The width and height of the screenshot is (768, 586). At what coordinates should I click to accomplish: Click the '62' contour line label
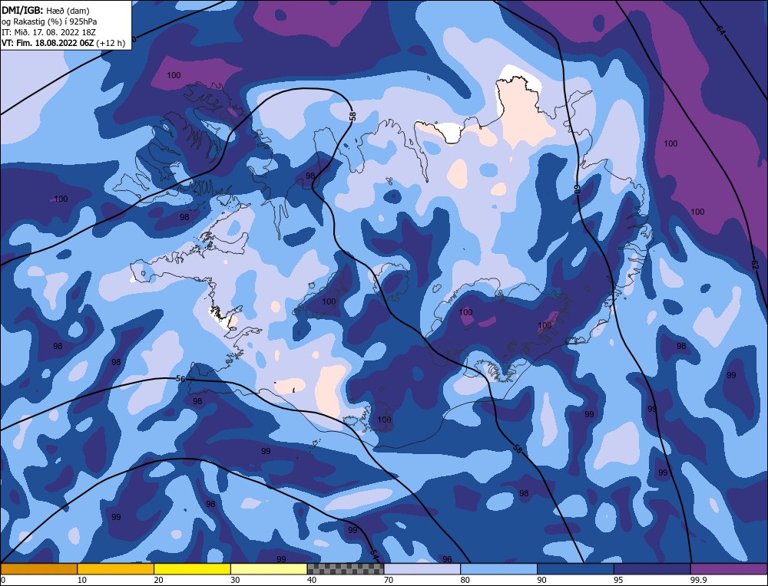click(755, 265)
